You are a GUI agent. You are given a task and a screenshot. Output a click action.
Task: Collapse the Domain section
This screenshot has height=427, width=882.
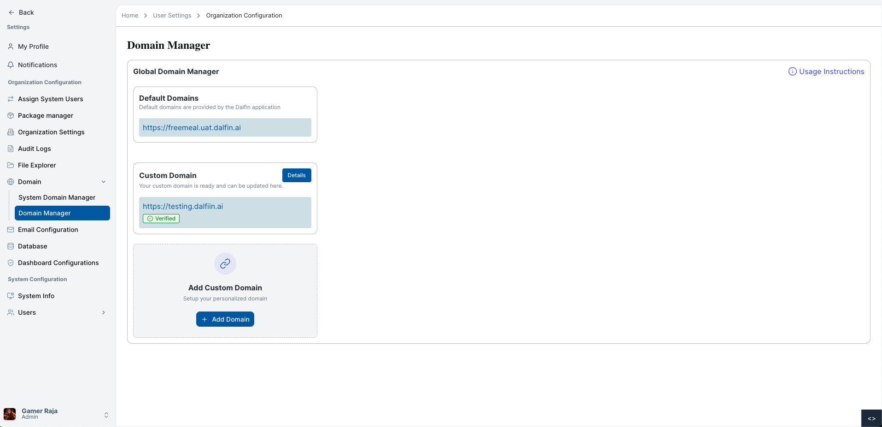pos(104,182)
